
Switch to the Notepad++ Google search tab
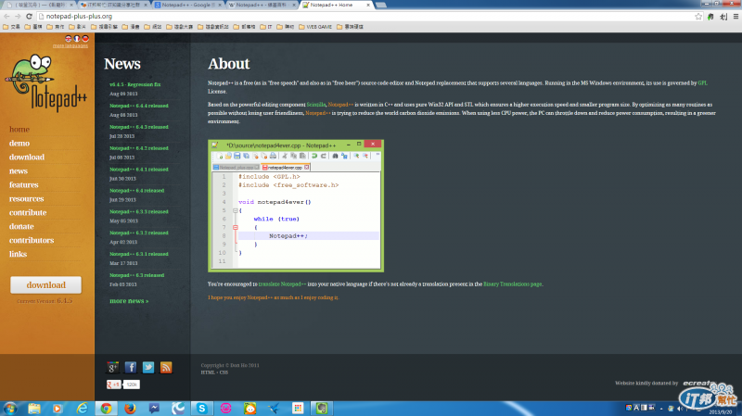pyautogui.click(x=187, y=5)
